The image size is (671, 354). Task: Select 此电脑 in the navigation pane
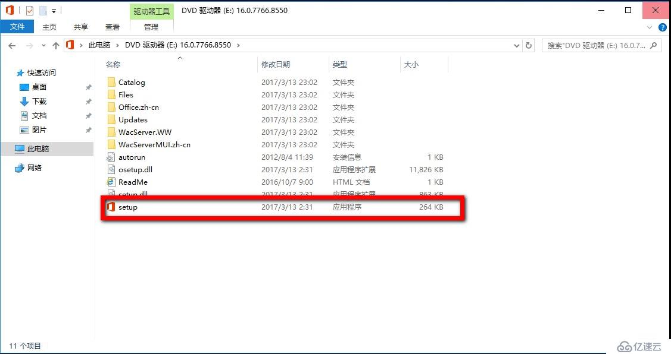click(38, 148)
